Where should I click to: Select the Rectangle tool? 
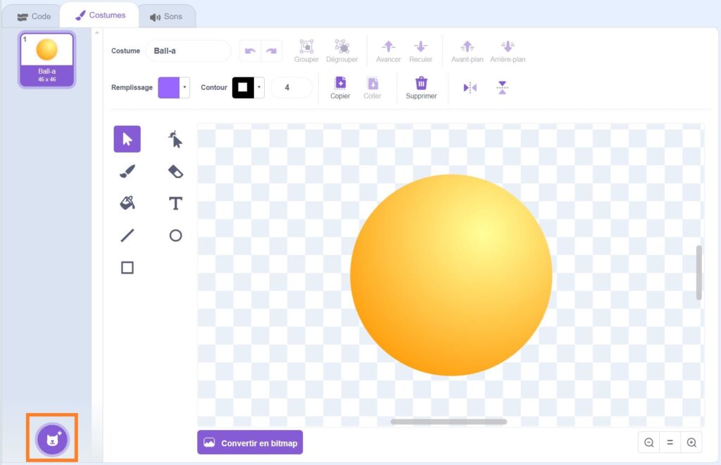click(127, 267)
